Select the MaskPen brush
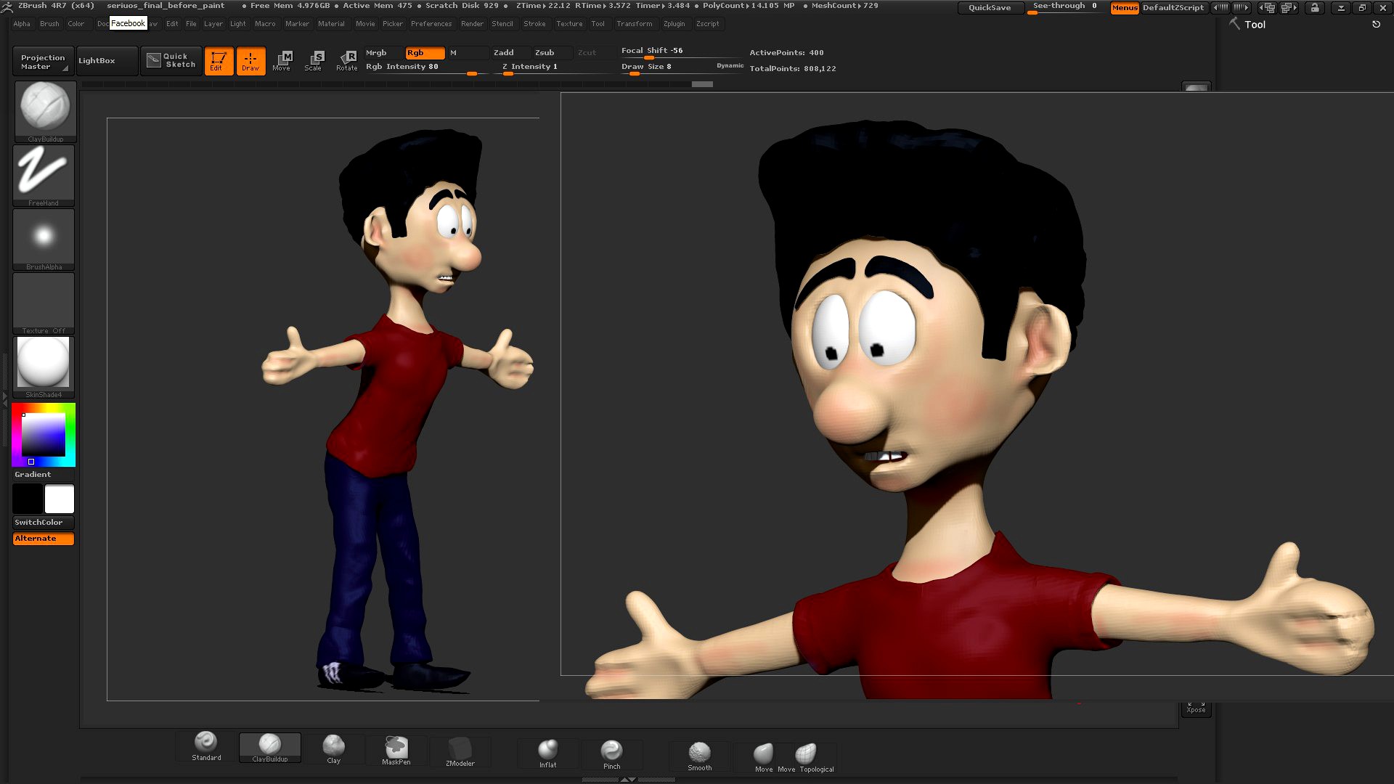This screenshot has width=1394, height=784. [x=396, y=750]
